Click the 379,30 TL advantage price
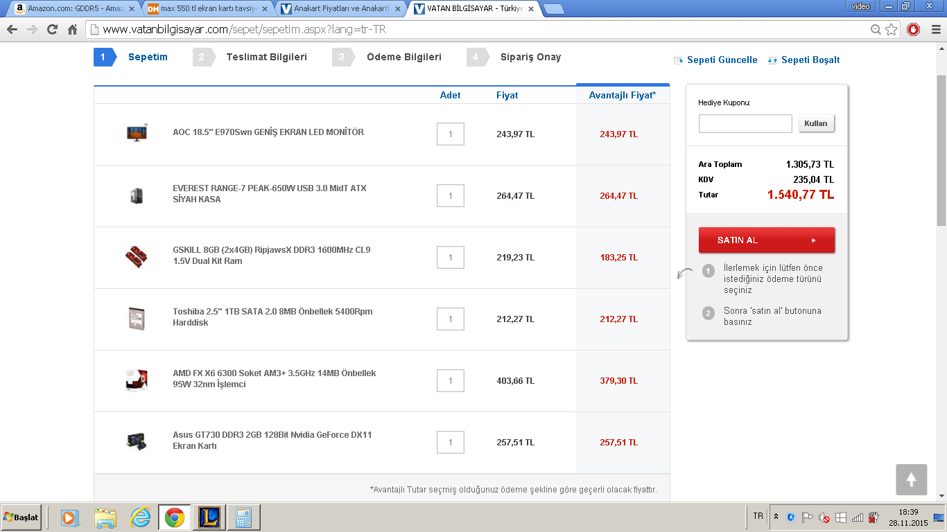The width and height of the screenshot is (947, 532). (x=618, y=381)
